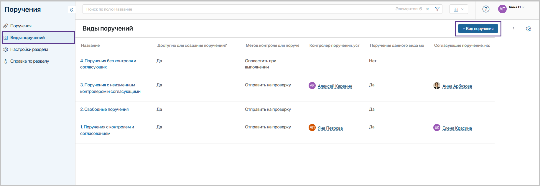Open 2. Свободные поручения link
540x186 pixels.
pos(104,109)
